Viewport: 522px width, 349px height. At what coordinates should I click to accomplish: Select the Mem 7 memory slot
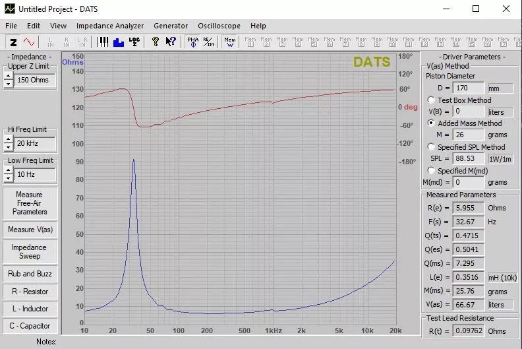(x=345, y=42)
